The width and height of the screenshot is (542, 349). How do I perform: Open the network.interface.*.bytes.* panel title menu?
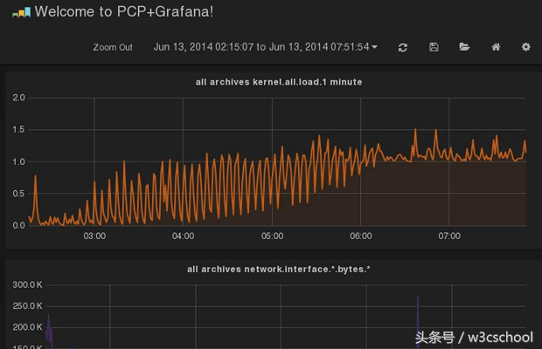[278, 270]
